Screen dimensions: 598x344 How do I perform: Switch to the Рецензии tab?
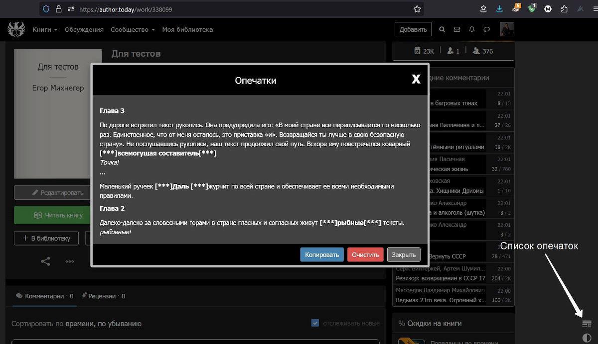point(104,296)
